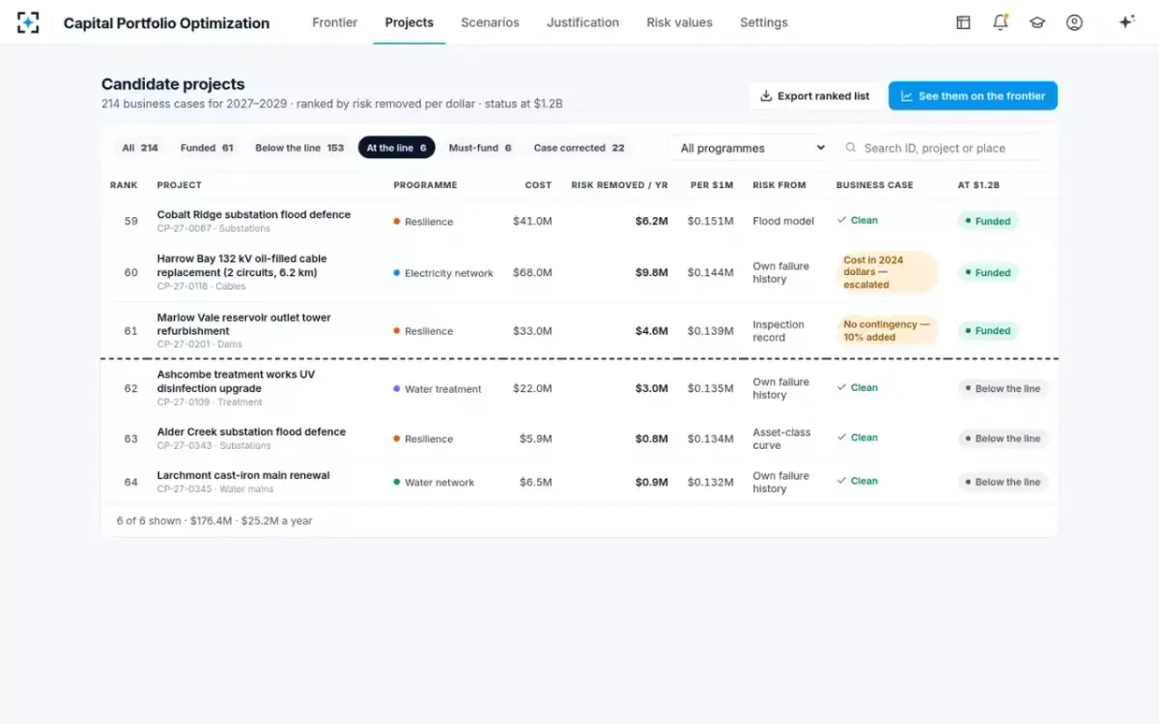This screenshot has width=1159, height=724.
Task: Open the Scenarios tab
Action: pos(490,22)
